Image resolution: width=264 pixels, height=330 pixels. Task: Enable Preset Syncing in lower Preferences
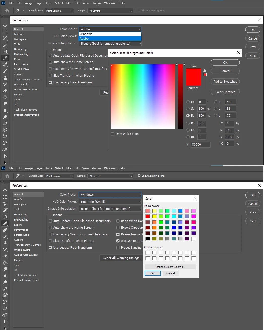click(118, 248)
